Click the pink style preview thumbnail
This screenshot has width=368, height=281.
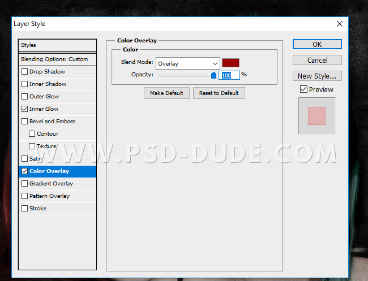click(316, 116)
